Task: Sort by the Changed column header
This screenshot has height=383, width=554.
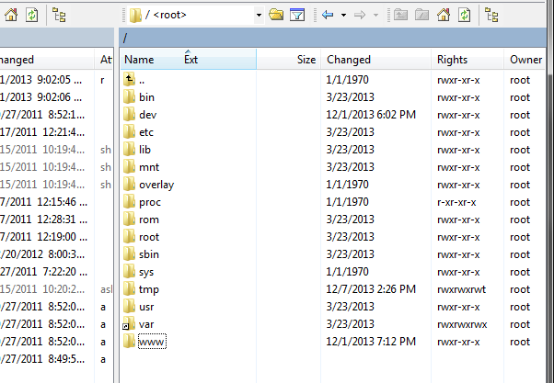Action: pos(349,60)
